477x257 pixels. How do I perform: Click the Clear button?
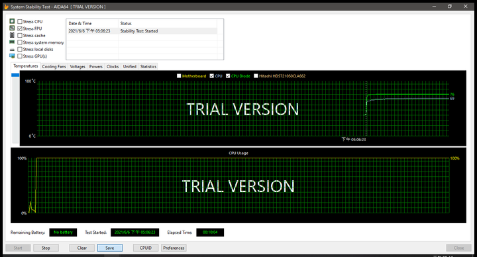pyautogui.click(x=82, y=248)
